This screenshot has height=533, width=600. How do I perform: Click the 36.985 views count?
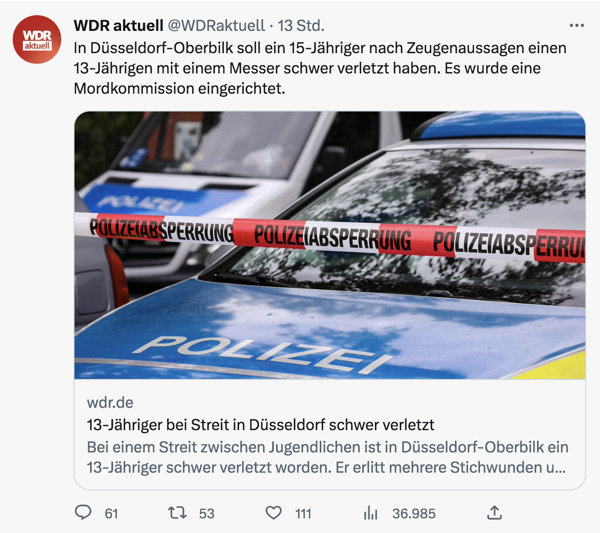pyautogui.click(x=414, y=513)
